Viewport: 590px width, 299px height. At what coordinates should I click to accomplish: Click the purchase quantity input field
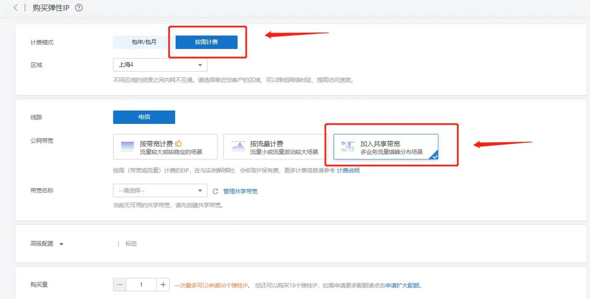click(141, 285)
